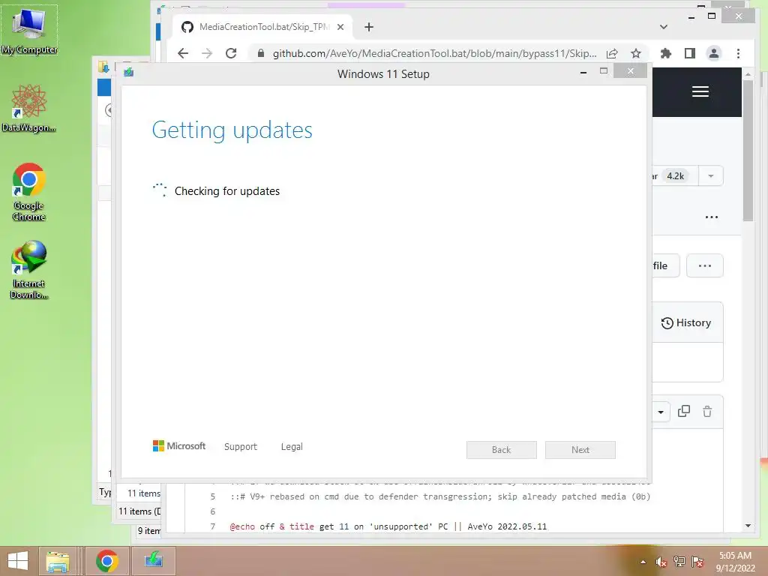Open the repository three-dot options
The width and height of the screenshot is (768, 576).
click(x=712, y=217)
